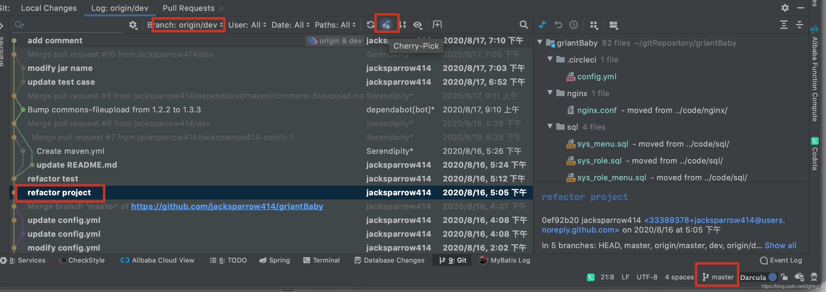Open Git tool window settings gear
Image resolution: width=826 pixels, height=292 pixels.
(x=785, y=8)
